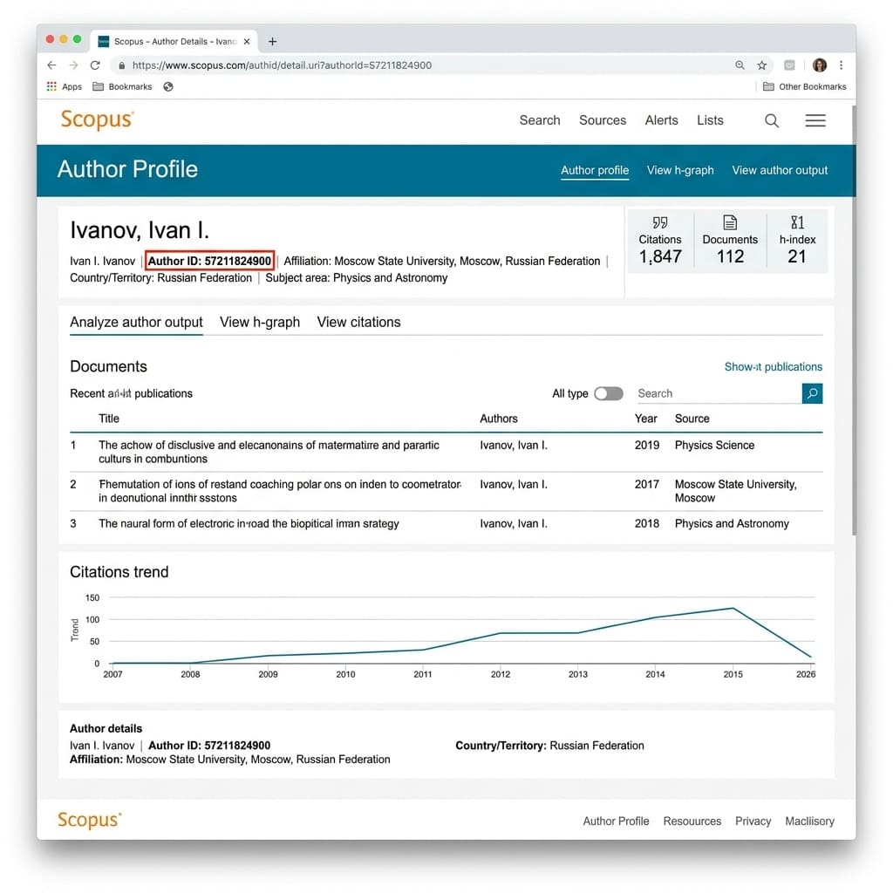Image resolution: width=893 pixels, height=893 pixels.
Task: Close the Scopus Author Details tab
Action: pyautogui.click(x=247, y=42)
